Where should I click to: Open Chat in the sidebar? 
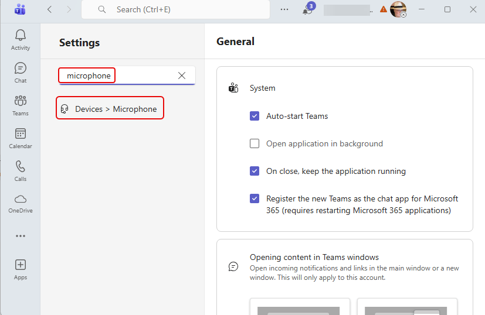click(21, 72)
